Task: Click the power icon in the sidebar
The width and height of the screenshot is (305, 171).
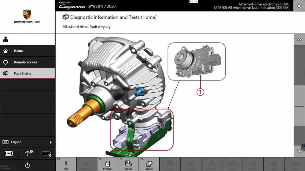Action: (x=27, y=165)
